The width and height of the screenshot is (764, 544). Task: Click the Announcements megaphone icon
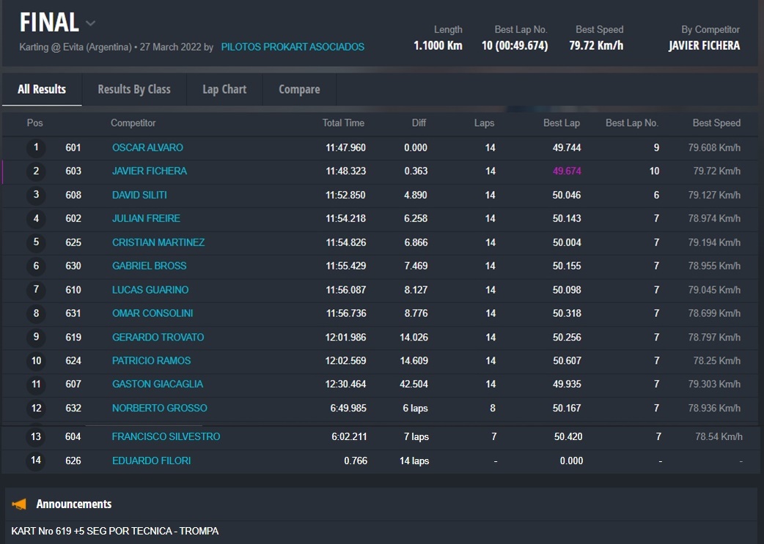20,504
